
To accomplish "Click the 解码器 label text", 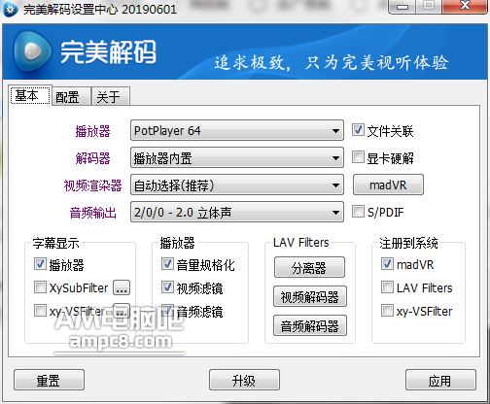I will [92, 158].
